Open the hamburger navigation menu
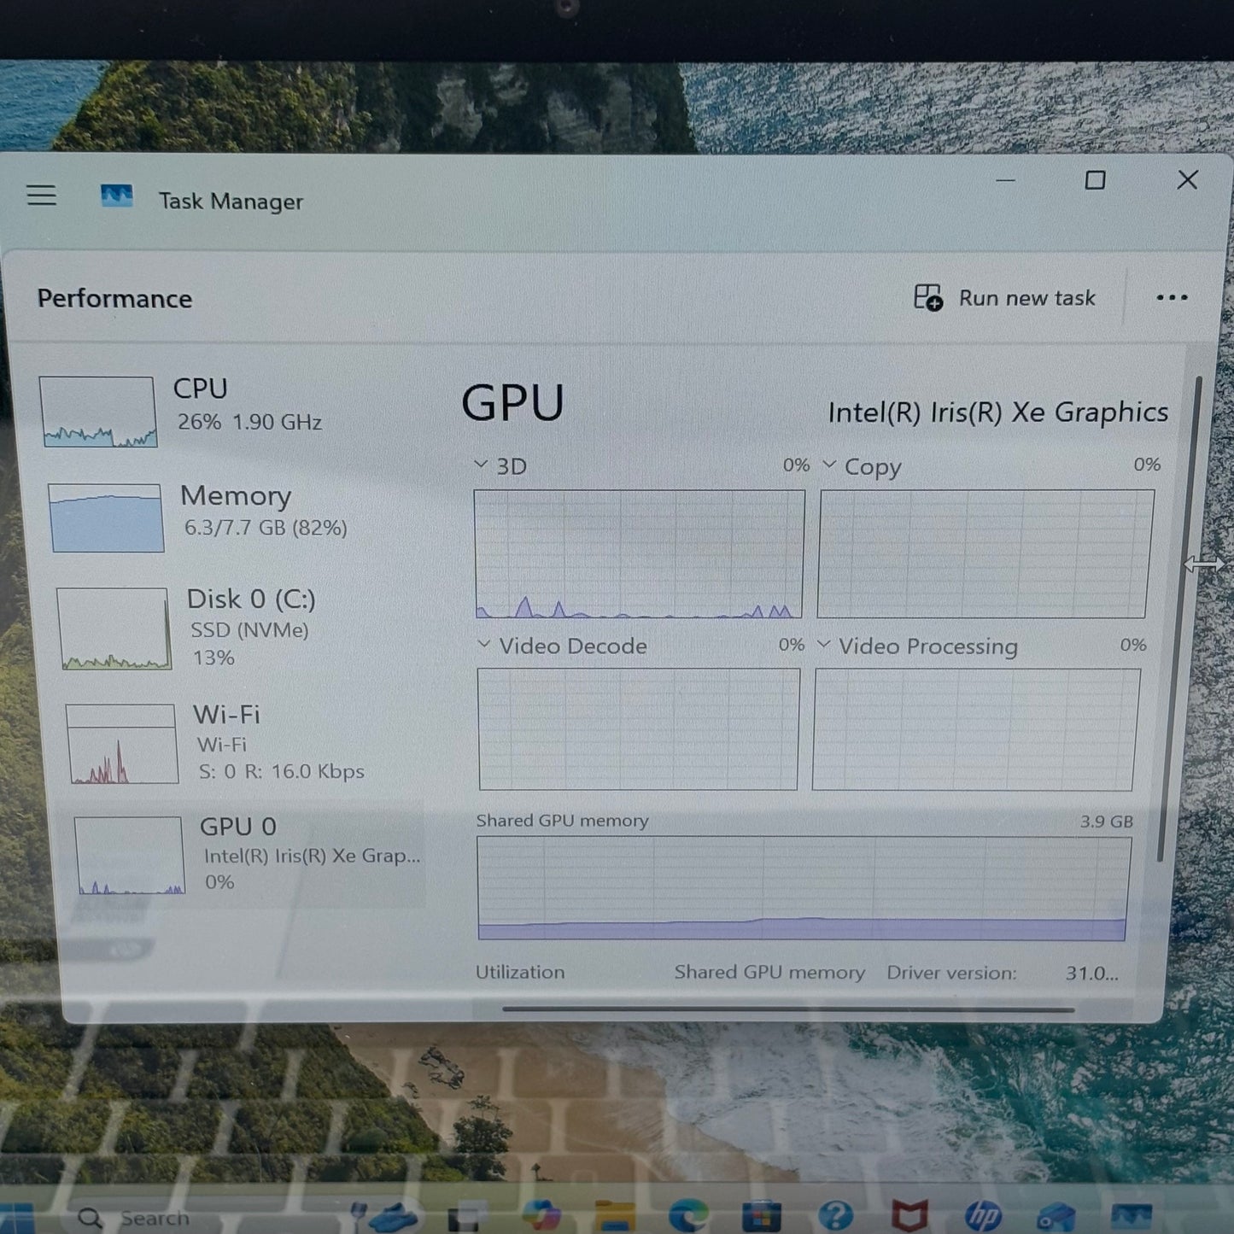 pyautogui.click(x=41, y=196)
